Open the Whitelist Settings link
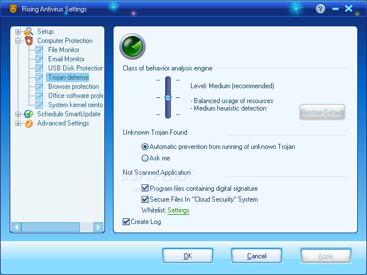The height and width of the screenshot is (275, 367). point(178,210)
